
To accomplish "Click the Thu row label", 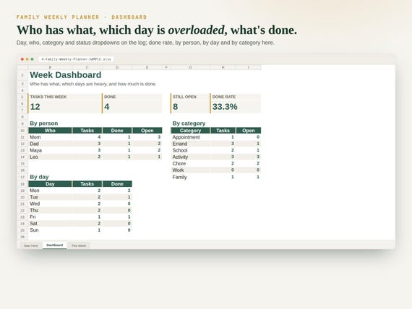I will [x=34, y=210].
